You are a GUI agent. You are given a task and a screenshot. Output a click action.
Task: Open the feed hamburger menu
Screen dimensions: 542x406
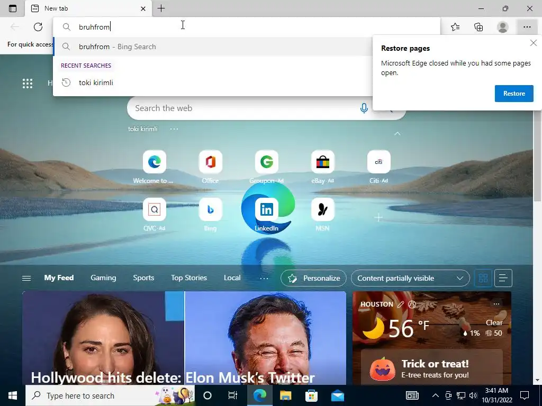(x=26, y=278)
